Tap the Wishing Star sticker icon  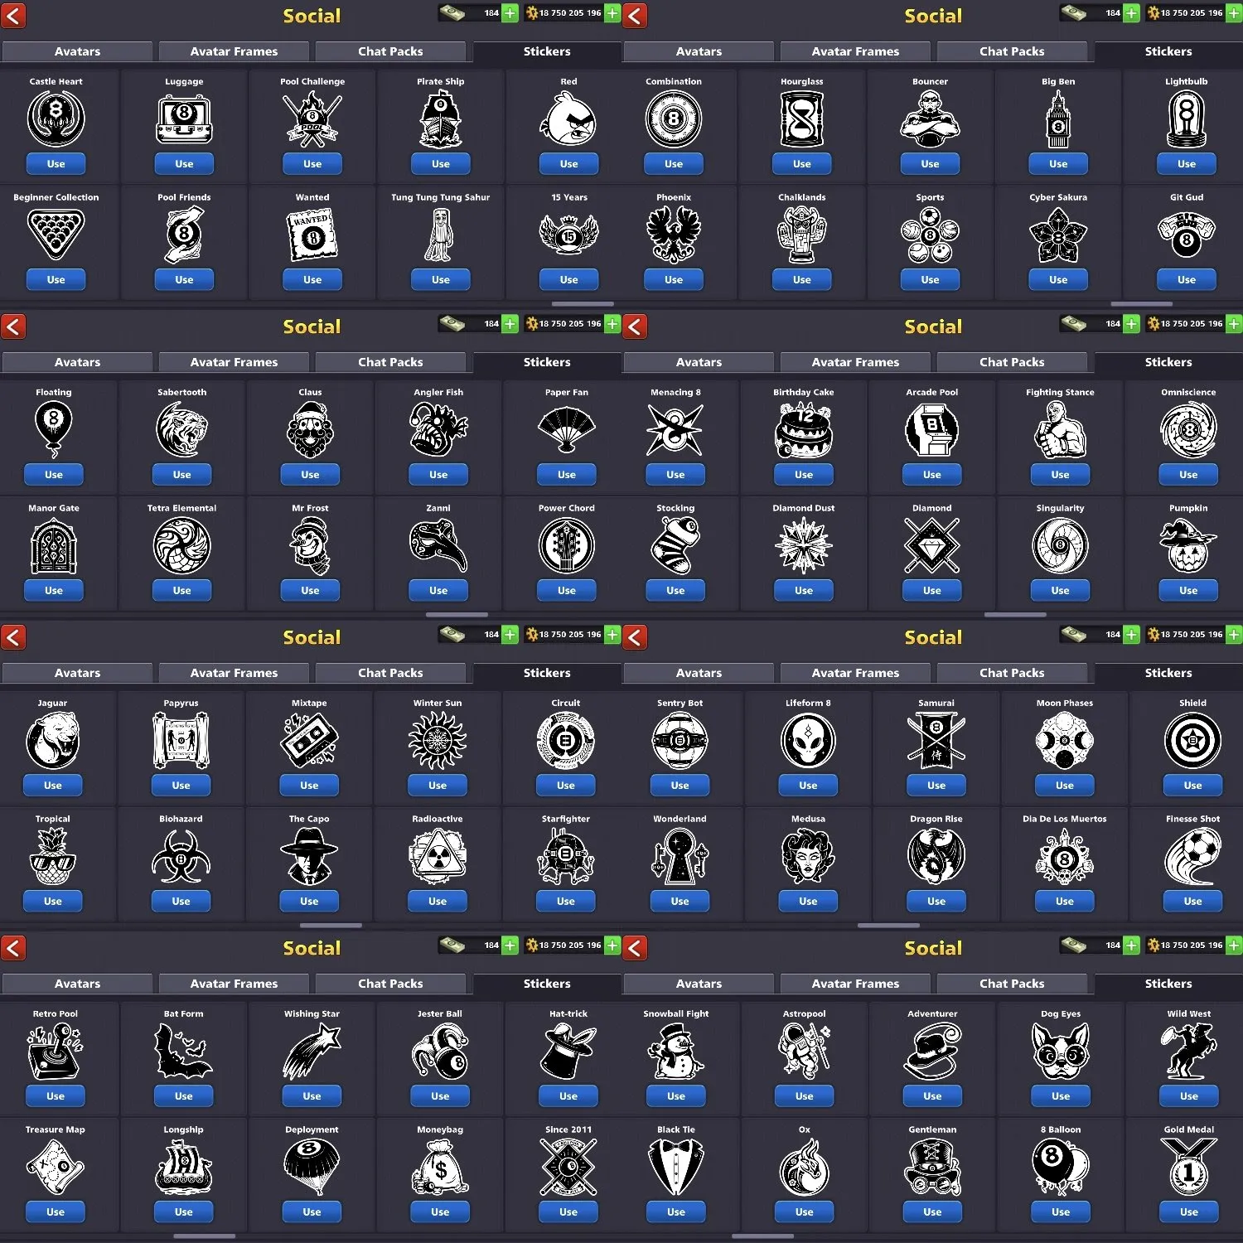click(x=312, y=1051)
